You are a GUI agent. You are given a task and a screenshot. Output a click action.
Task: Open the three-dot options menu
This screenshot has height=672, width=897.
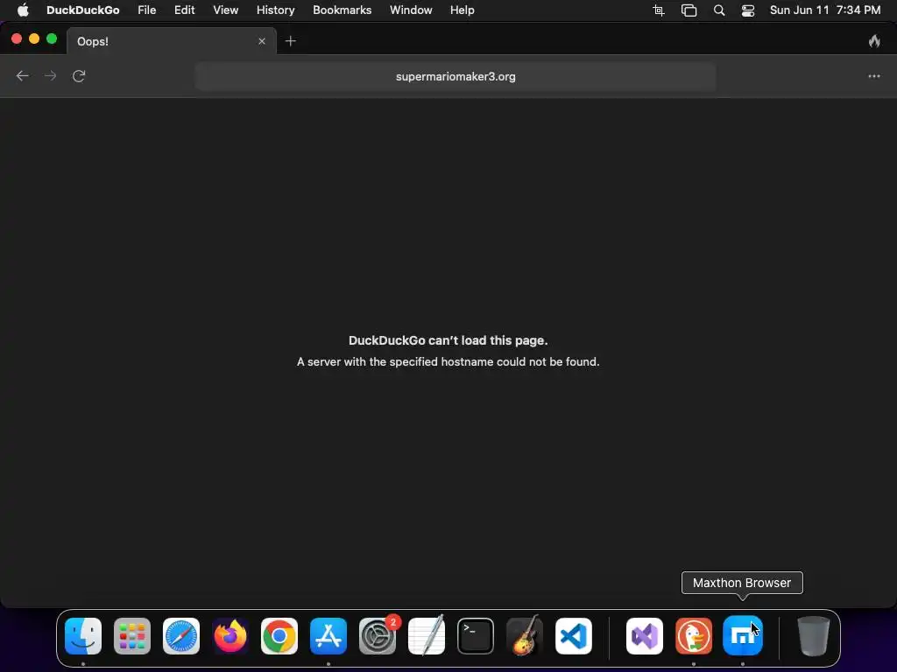pos(873,76)
